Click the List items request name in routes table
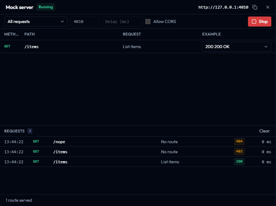The width and height of the screenshot is (276, 206). coord(132,47)
